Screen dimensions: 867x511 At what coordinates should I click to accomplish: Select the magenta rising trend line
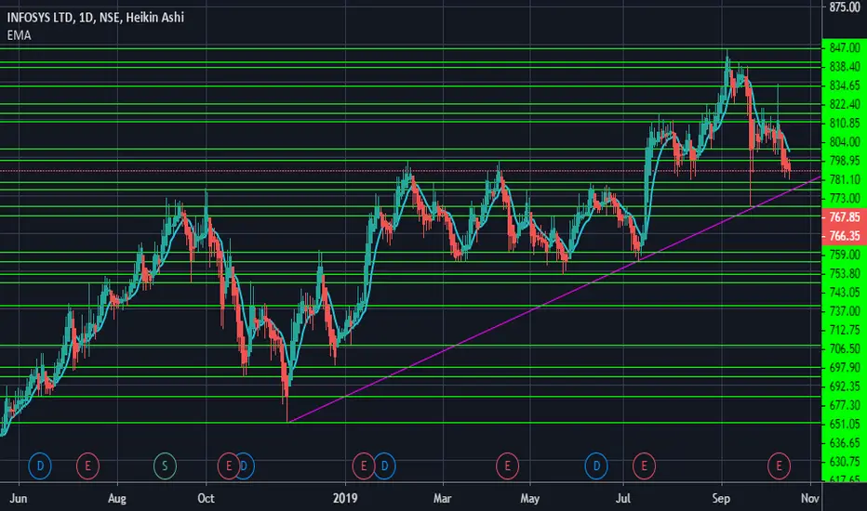click(553, 299)
